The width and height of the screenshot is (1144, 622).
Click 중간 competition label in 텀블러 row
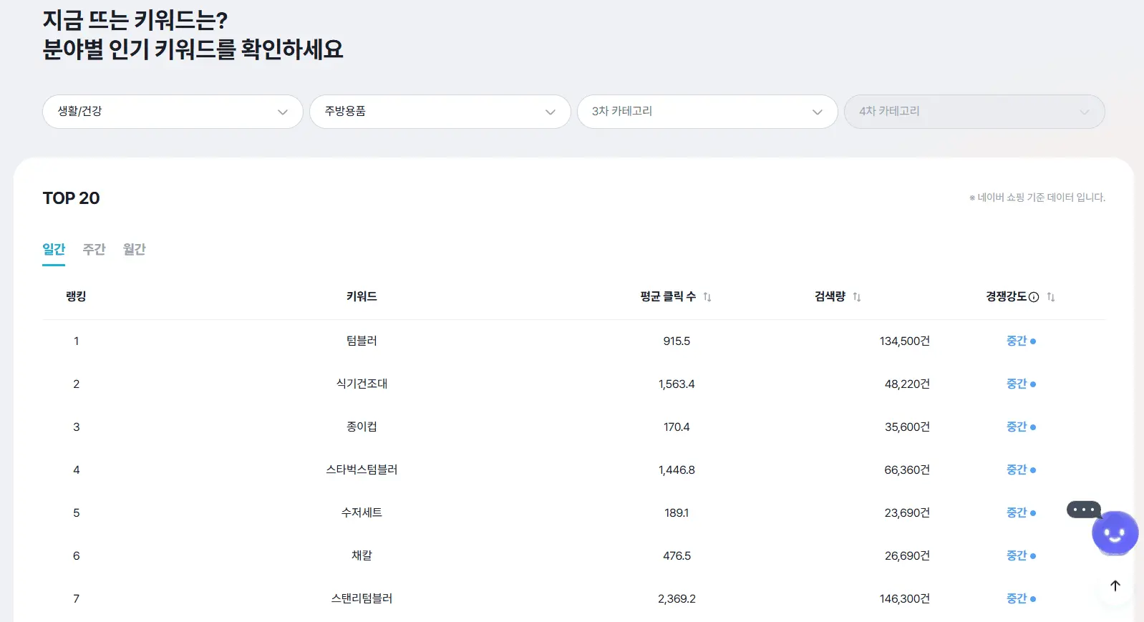[x=1017, y=341]
